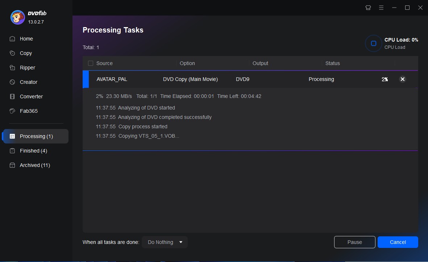Screen dimensions: 428x262
Task: Click DVD Copy (Main Movie) option cell
Action: pyautogui.click(x=191, y=79)
